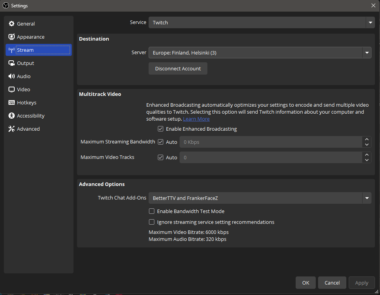Confirm settings with OK button
Screen dimensions: 380x295
pyautogui.click(x=306, y=283)
